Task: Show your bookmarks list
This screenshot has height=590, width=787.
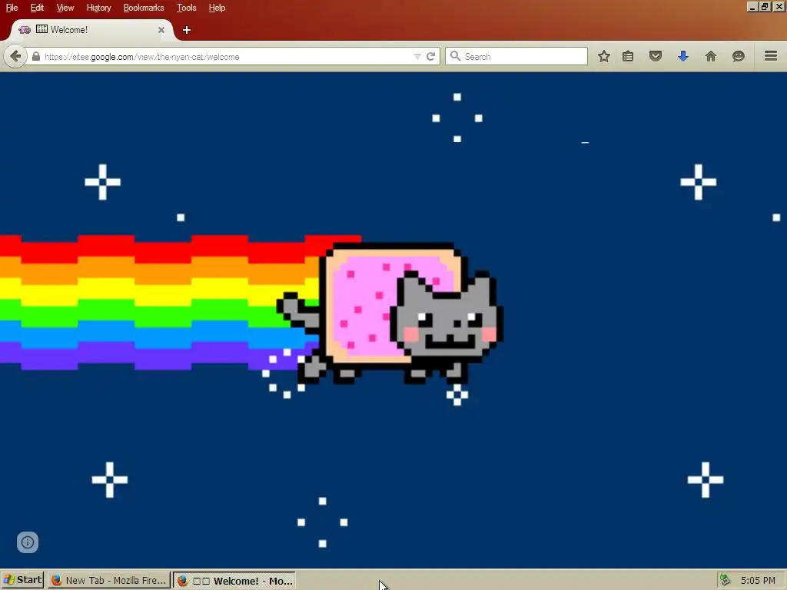Action: pyautogui.click(x=628, y=56)
